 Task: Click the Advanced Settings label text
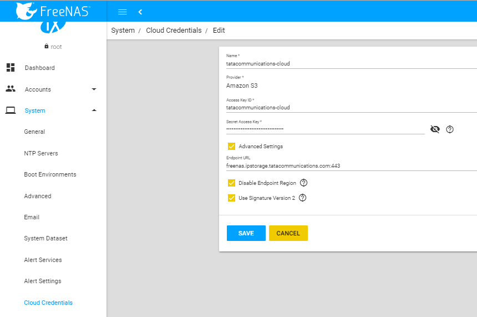261,147
